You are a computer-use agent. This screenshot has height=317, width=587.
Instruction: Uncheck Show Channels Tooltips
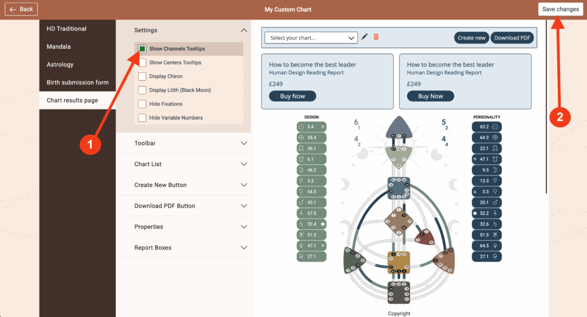click(142, 49)
